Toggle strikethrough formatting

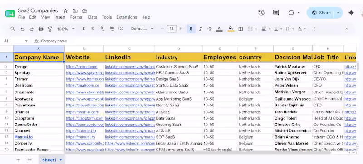click(210, 29)
